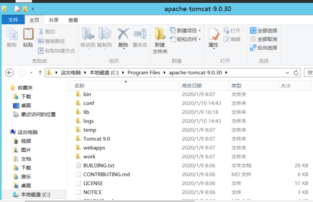The width and height of the screenshot is (313, 202).
Task: Click the Copy to (复制到) icon
Action: coord(104,34)
